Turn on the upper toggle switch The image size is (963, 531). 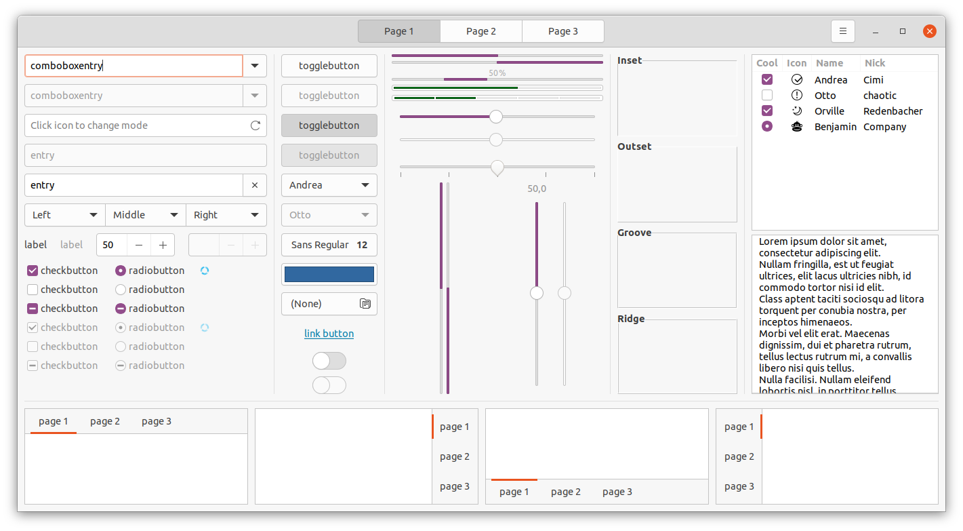pos(329,361)
